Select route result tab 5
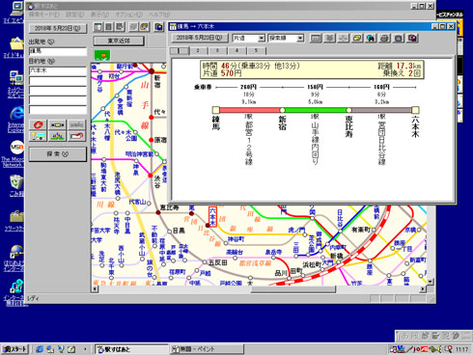Image resolution: width=473 pixels, height=355 pixels. tap(256, 50)
